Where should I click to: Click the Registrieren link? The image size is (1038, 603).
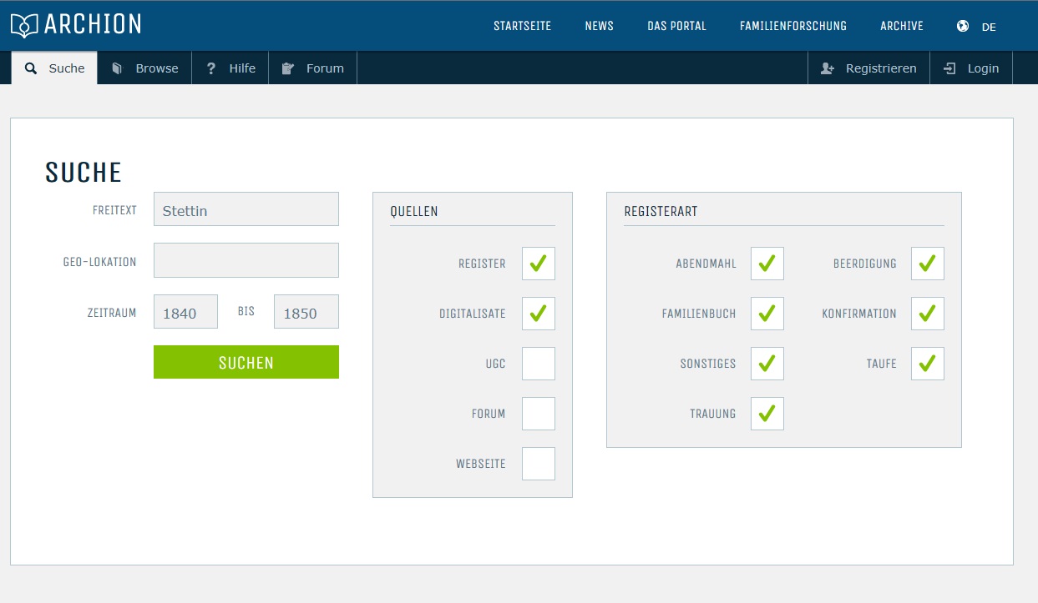tap(869, 68)
